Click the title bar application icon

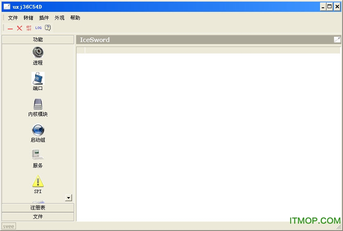(7, 7)
